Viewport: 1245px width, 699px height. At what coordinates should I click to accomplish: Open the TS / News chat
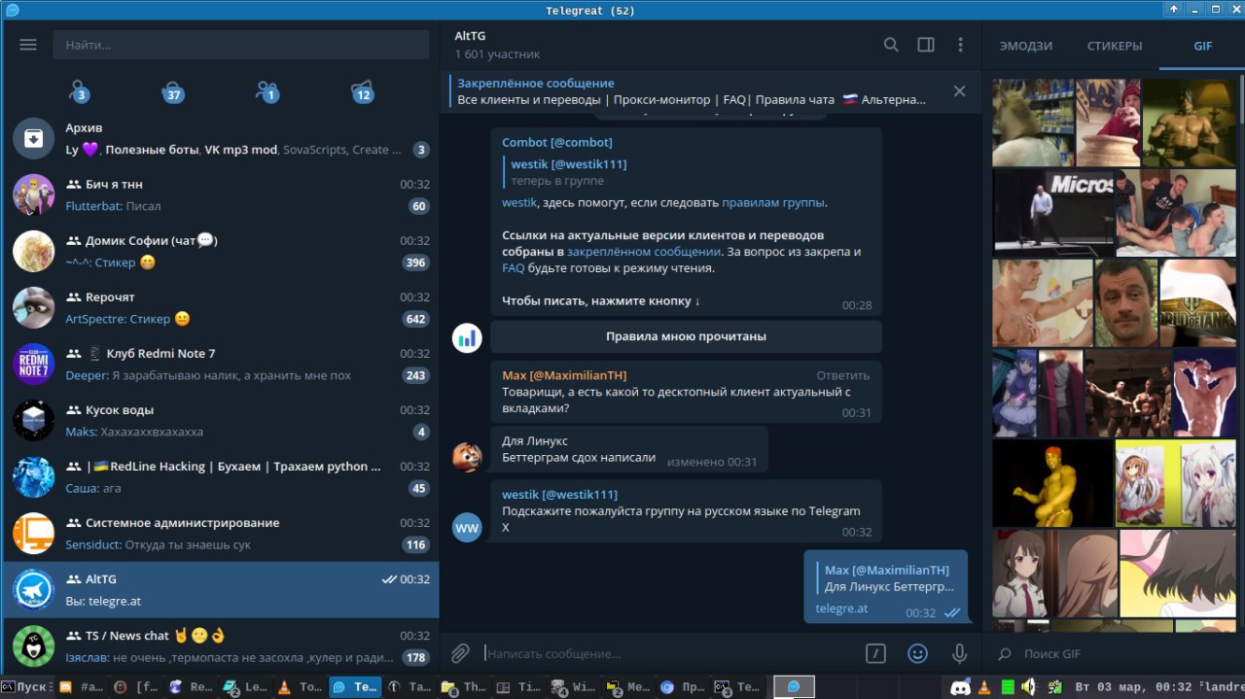221,646
